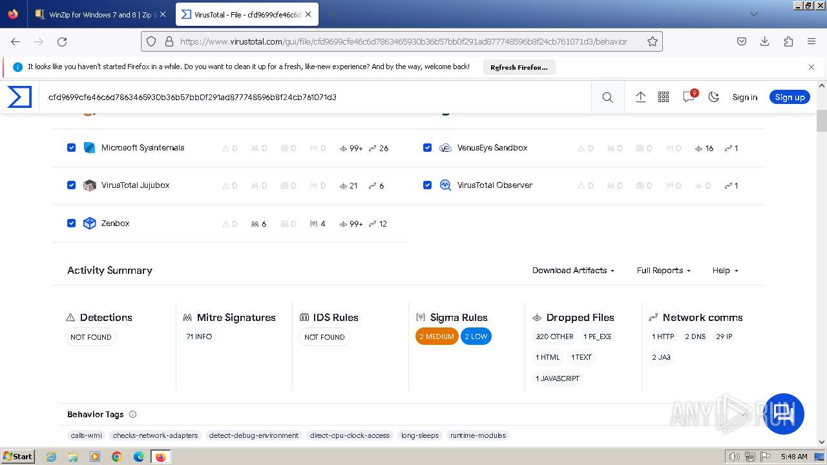The height and width of the screenshot is (465, 827).
Task: Dismiss the Firefox refresh notification bar
Action: (x=811, y=67)
